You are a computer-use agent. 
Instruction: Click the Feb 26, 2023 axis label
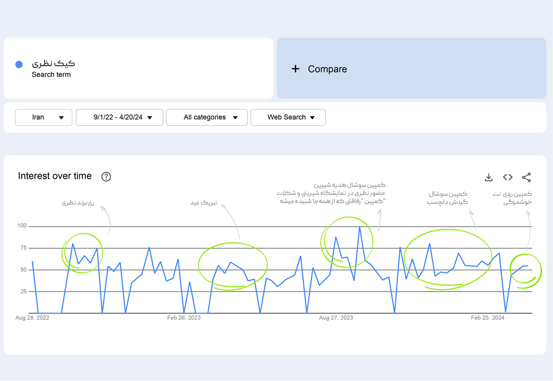[x=184, y=317]
